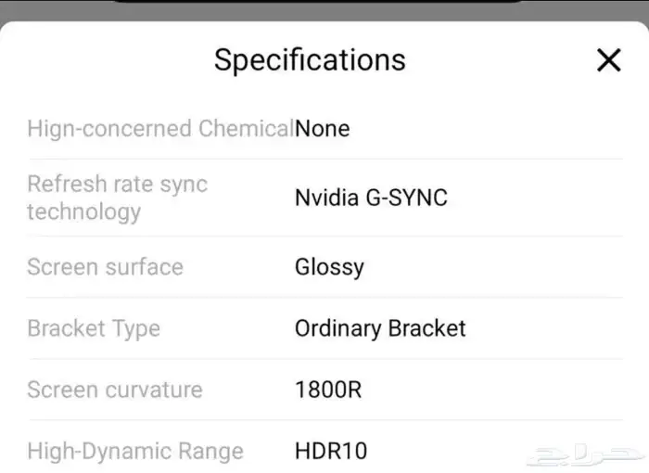Select the High-concerned Chemical label
Viewport: 649px width, 473px height.
159,128
